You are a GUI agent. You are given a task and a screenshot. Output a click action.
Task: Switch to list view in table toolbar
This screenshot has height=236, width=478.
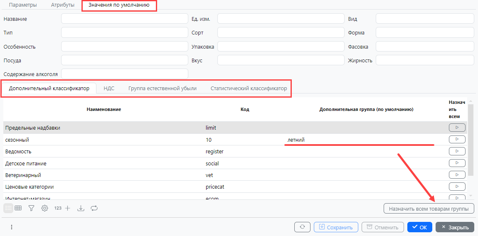click(x=8, y=208)
